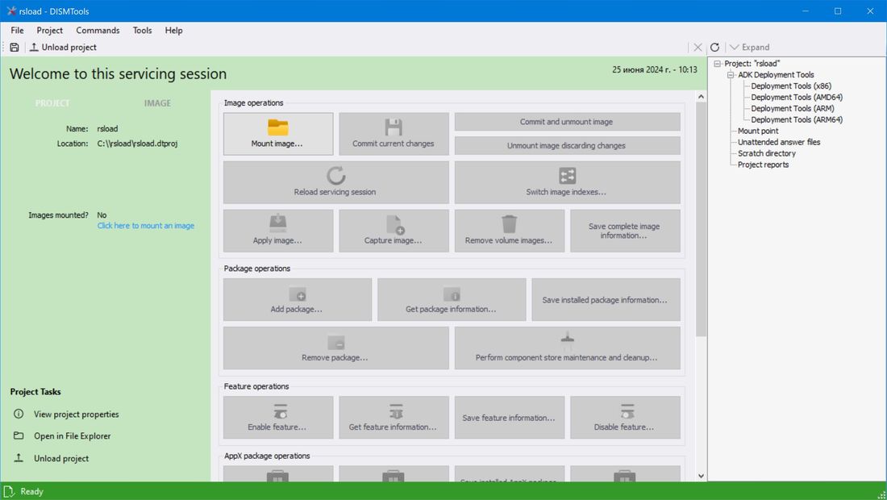Refresh the project tree with the reload icon
Screen dimensions: 887x500
pyautogui.click(x=714, y=47)
